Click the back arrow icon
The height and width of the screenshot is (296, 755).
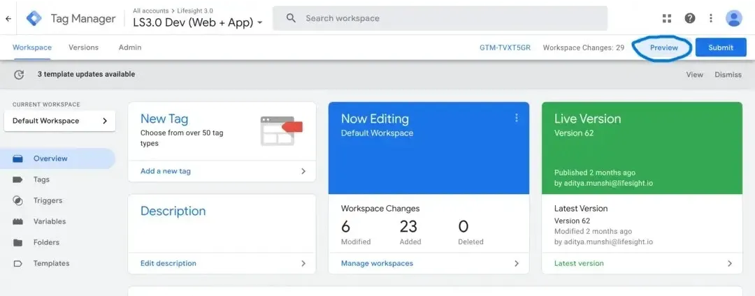pyautogui.click(x=8, y=19)
